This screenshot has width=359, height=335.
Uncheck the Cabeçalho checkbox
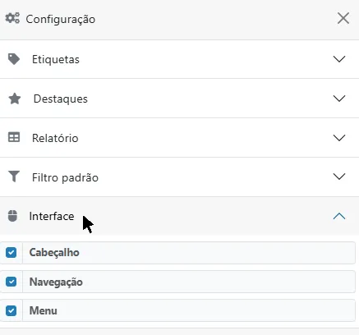click(x=11, y=252)
